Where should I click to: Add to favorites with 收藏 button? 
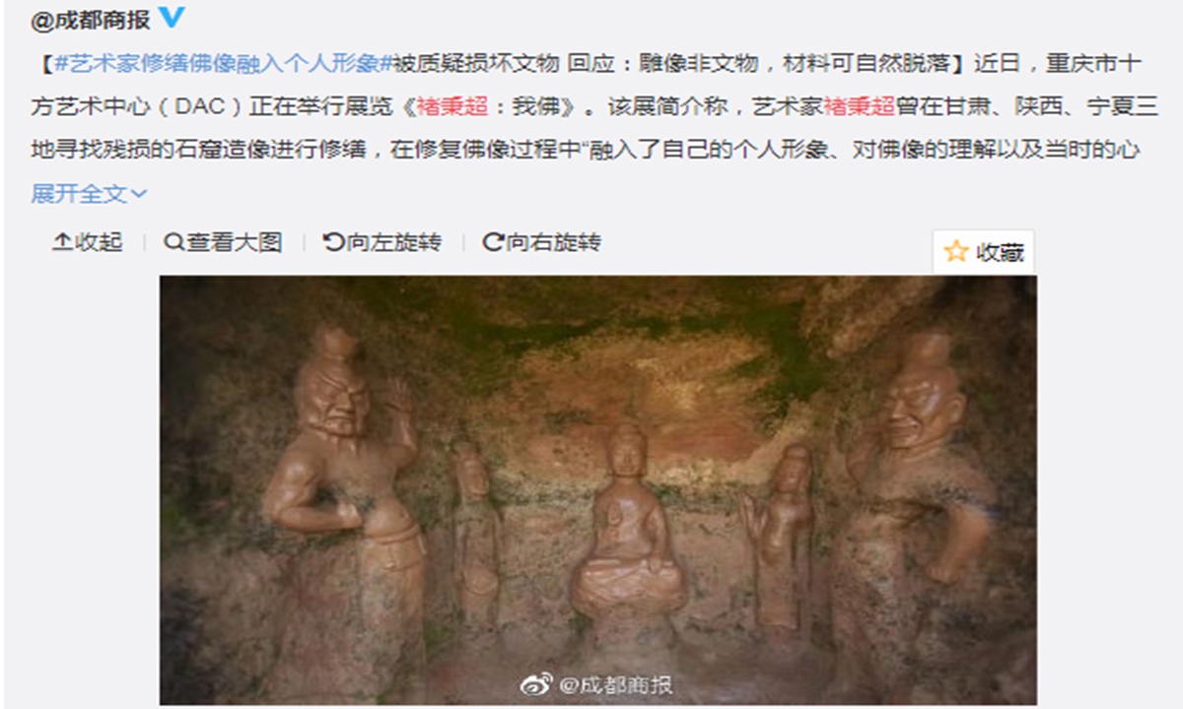(984, 251)
